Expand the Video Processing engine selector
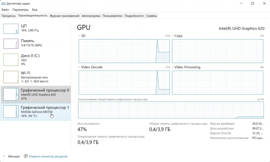 [173, 67]
